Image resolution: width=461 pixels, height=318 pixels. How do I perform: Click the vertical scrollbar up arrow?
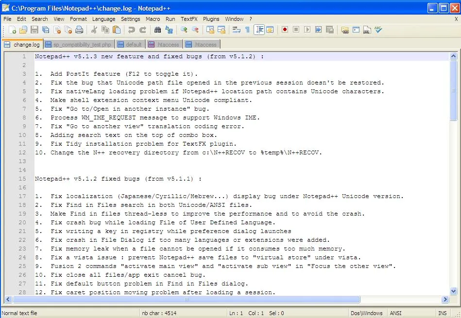[x=453, y=56]
